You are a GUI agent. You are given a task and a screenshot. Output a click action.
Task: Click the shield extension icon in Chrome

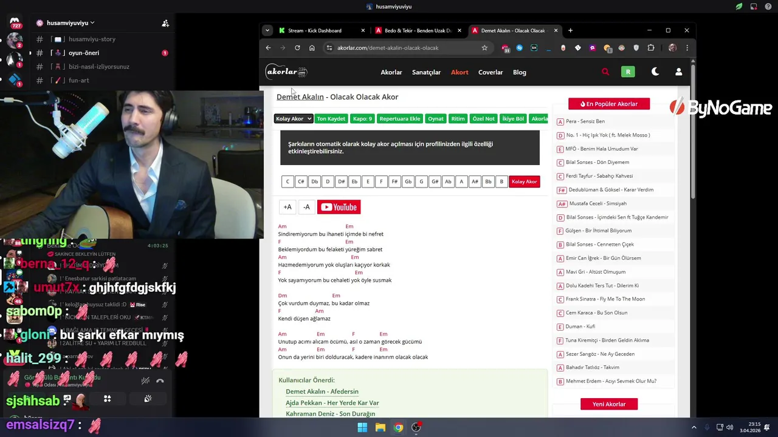pos(636,48)
